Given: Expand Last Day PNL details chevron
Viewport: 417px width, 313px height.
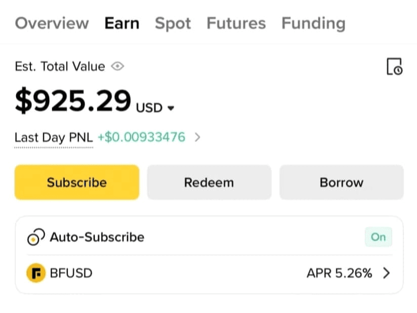Looking at the screenshot, I should pyautogui.click(x=197, y=137).
